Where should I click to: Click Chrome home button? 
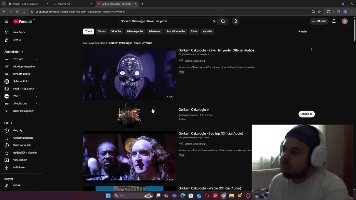click(x=24, y=12)
